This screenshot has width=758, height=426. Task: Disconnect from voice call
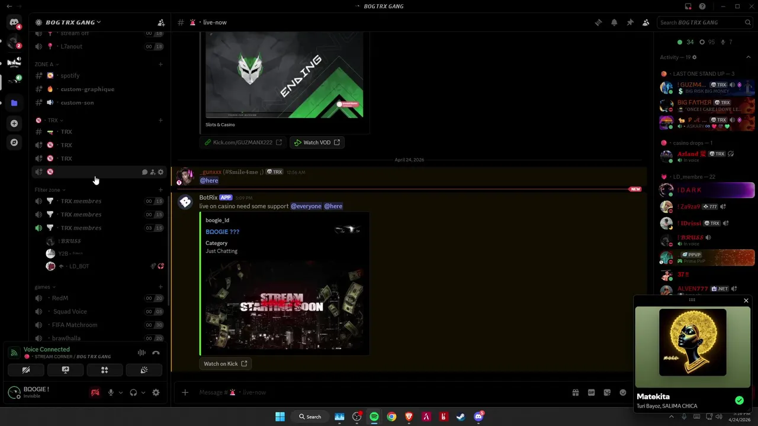156,353
